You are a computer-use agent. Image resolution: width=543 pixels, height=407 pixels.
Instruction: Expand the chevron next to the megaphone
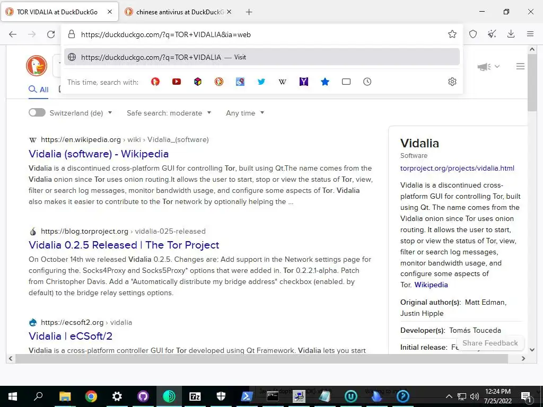pyautogui.click(x=497, y=66)
